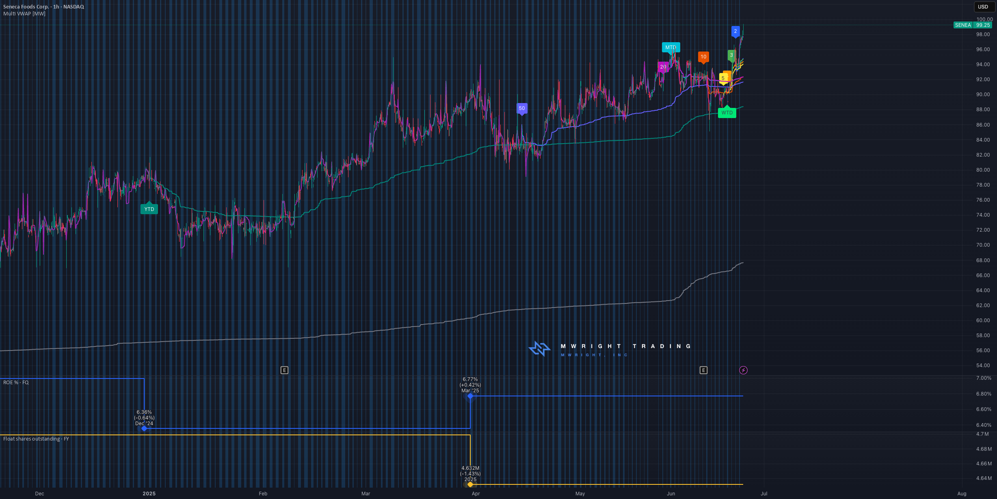Click the 2025 float shares data point
Screen dimensions: 997x499
click(x=470, y=484)
